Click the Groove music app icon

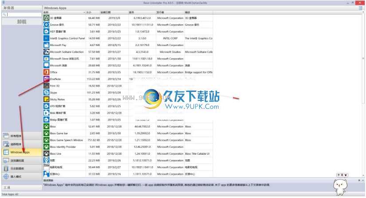pyautogui.click(x=47, y=25)
